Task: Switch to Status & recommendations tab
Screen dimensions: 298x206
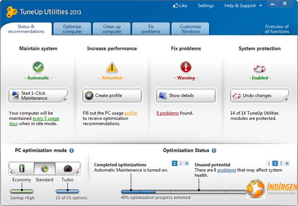Action: 26,29
